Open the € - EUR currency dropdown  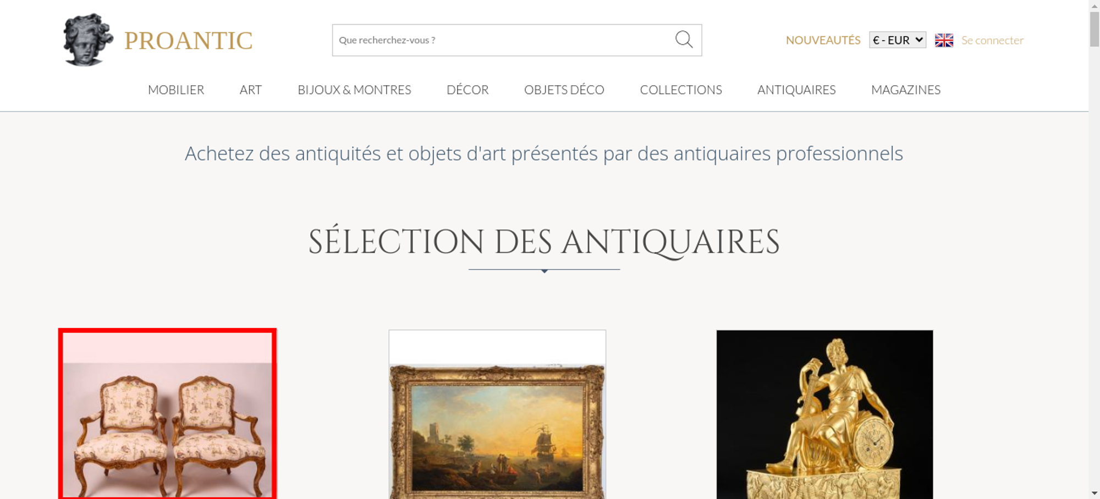pyautogui.click(x=898, y=40)
